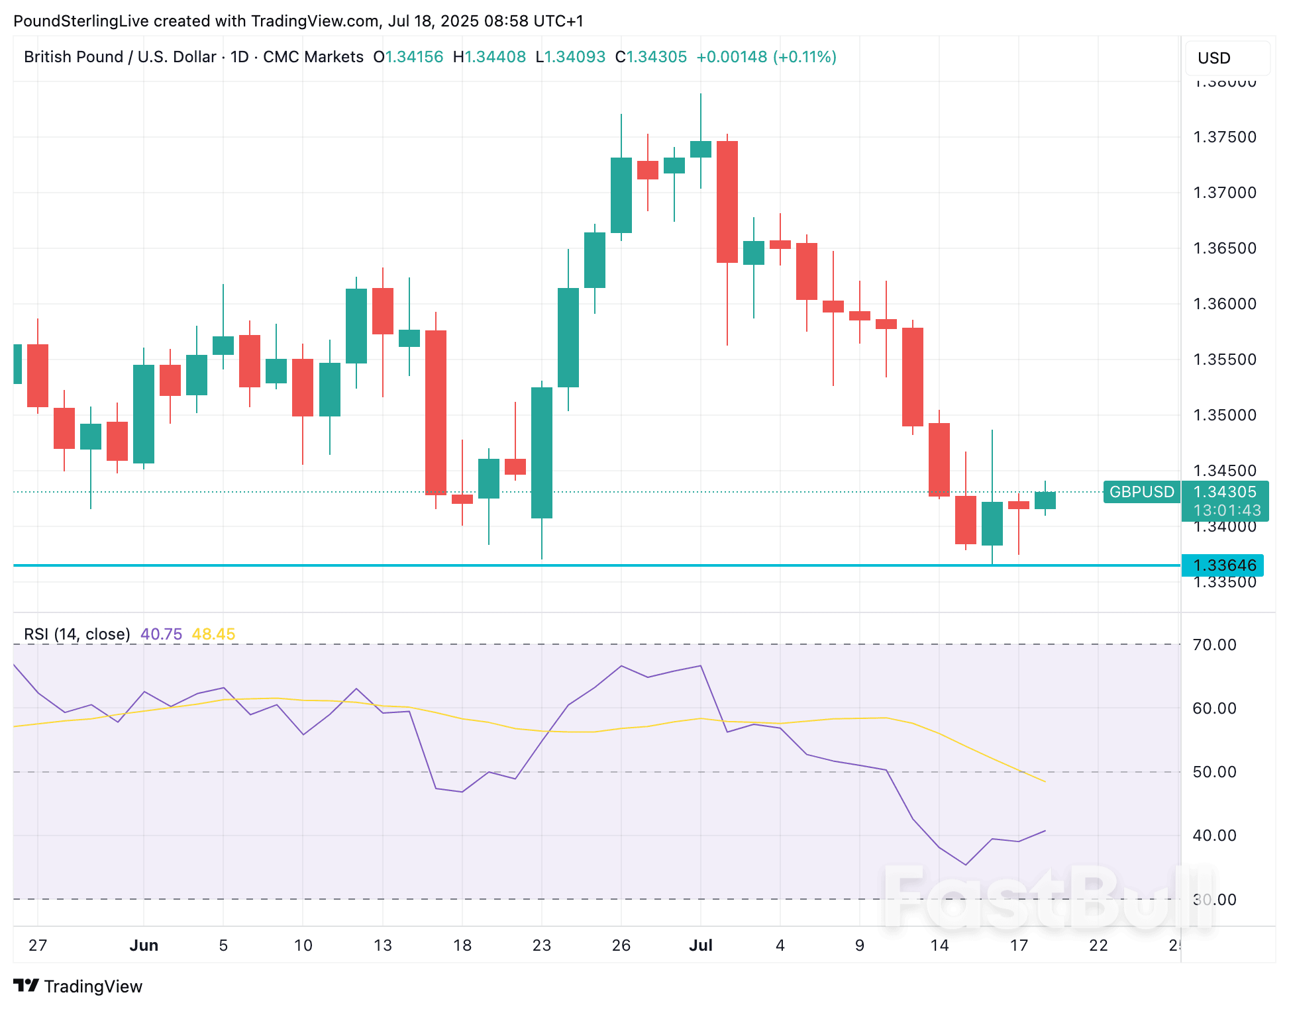Hide the GBPUSD price tracking label

coord(1141,492)
